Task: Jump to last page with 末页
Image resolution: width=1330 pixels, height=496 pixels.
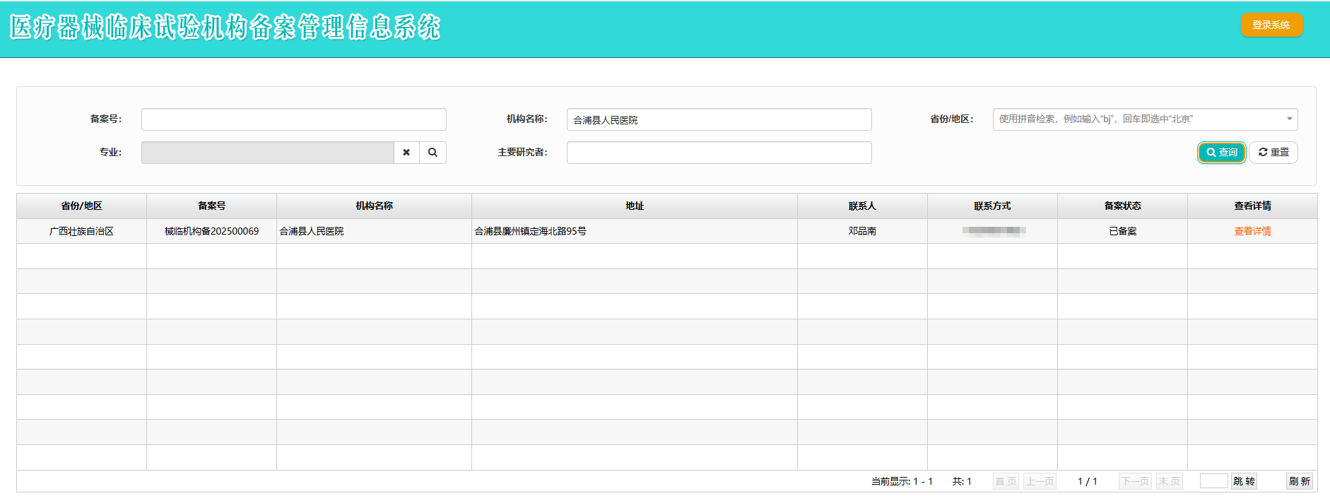Action: point(1169,481)
